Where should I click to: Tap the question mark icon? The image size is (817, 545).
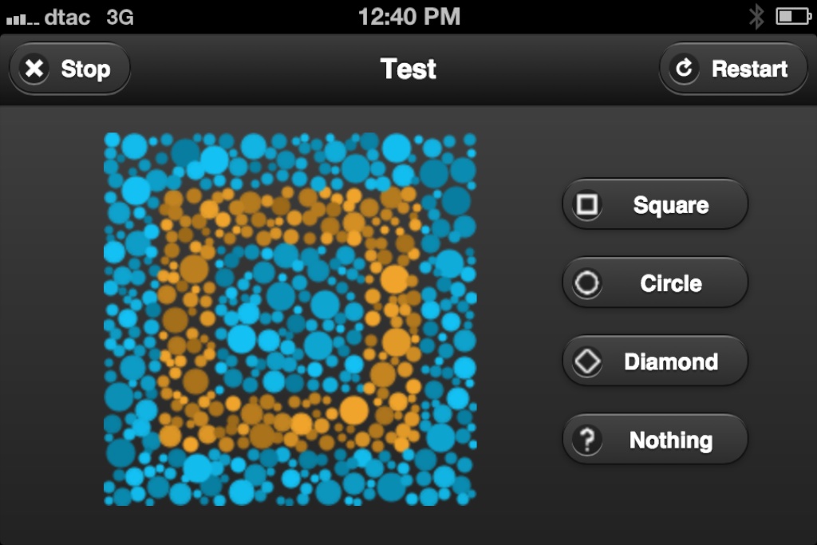tap(587, 440)
